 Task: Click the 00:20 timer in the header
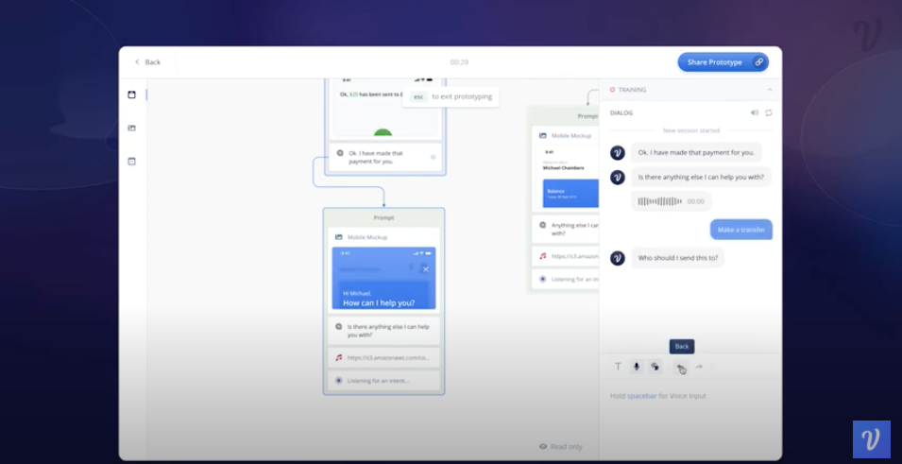(x=459, y=62)
